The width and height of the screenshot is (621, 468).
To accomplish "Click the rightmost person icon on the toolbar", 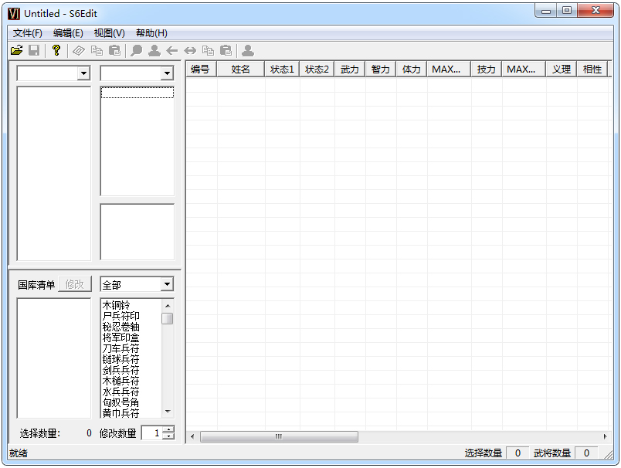I will pos(247,50).
